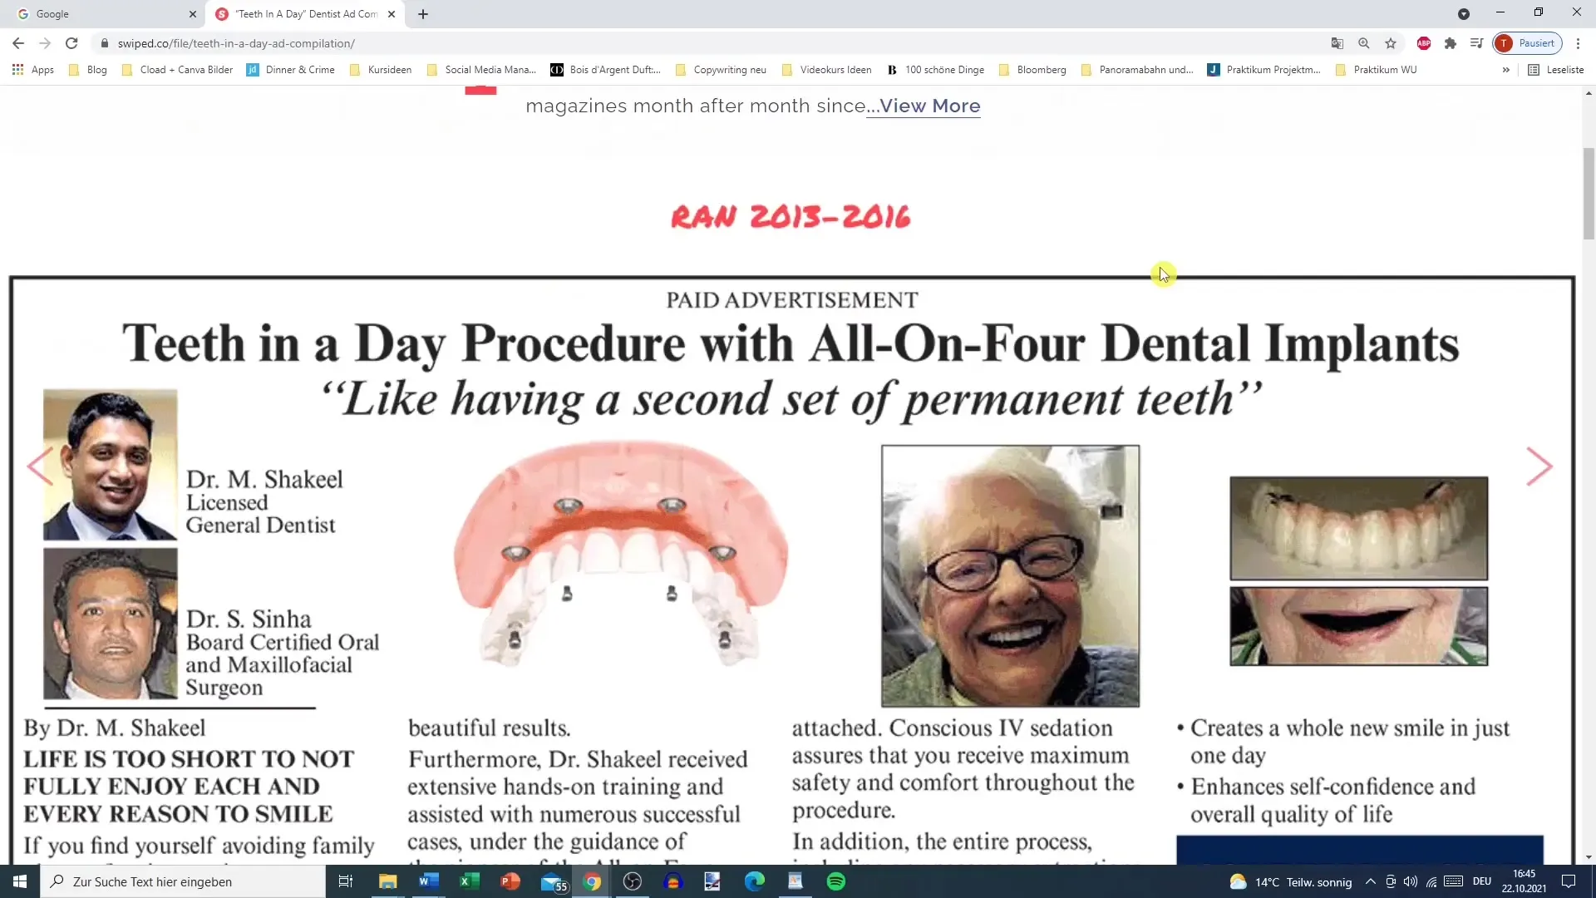The height and width of the screenshot is (898, 1596).
Task: Open the Bloomberg bookmark folder
Action: pyautogui.click(x=1032, y=70)
